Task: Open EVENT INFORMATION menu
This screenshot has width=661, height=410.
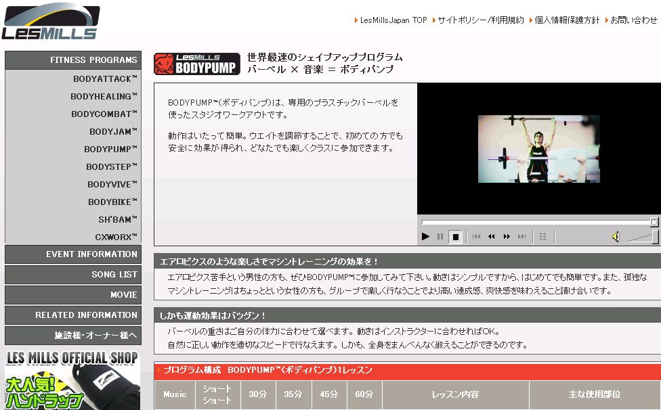Action: click(73, 254)
